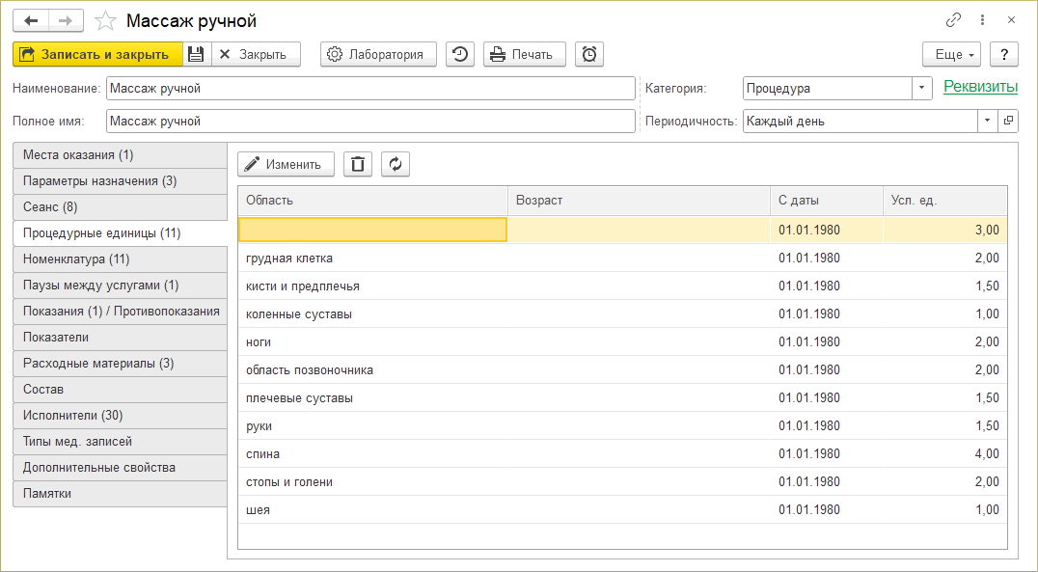Click the floppy disk save icon
Image resolution: width=1038 pixels, height=572 pixels.
(196, 54)
